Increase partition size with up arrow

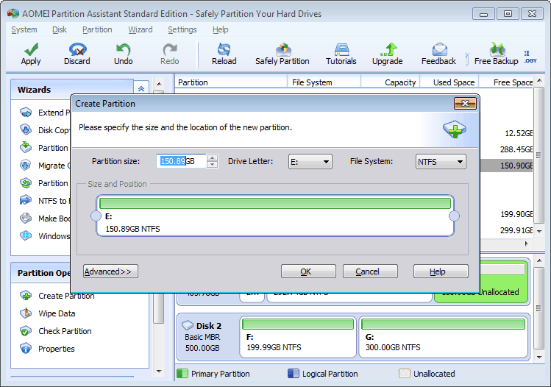point(212,158)
